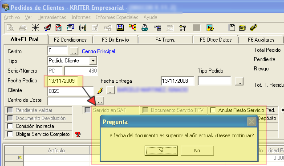Toggle Anular Resto Servicio Ped. checkbox
Viewport: 284px width, 166px height.
(213, 110)
